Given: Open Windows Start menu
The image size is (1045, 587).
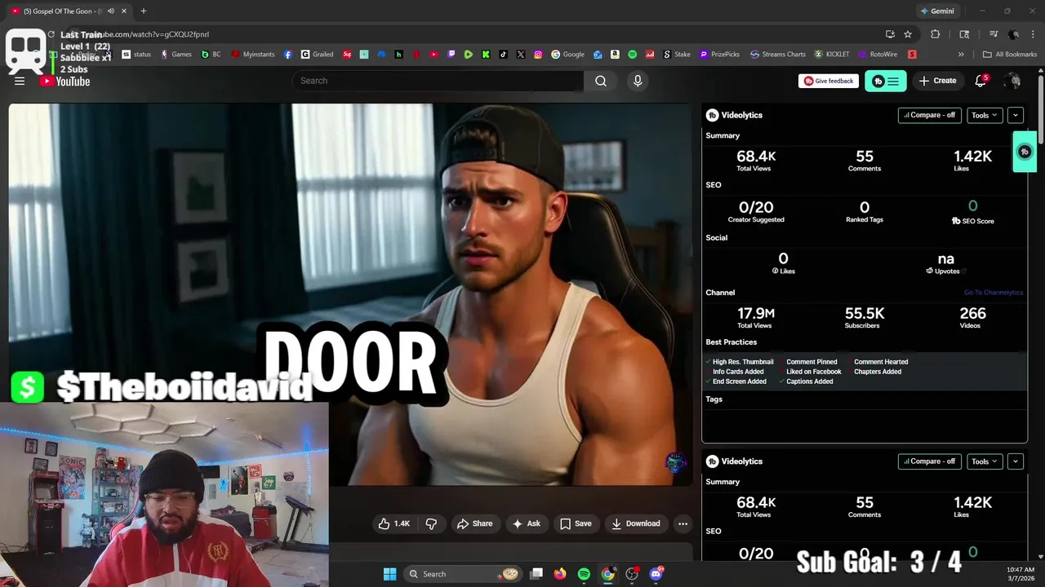Looking at the screenshot, I should click(389, 574).
